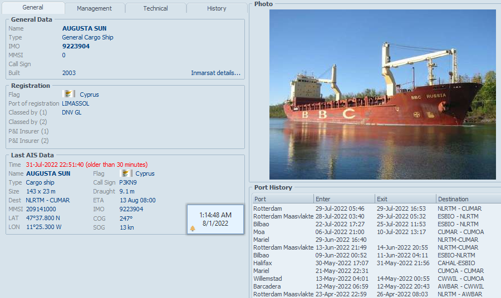The width and height of the screenshot is (501, 298).
Task: Select Rotterdam Maasvlakte row entered 28-Jul-2022 03:40
Action: tap(377, 216)
